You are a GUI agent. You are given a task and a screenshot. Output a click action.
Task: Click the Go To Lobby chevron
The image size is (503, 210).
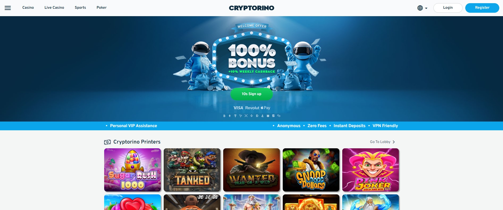(394, 142)
